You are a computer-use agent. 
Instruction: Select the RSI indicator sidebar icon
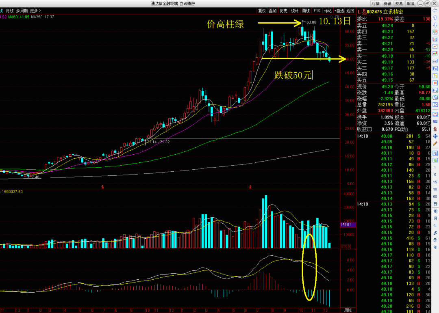point(435,122)
